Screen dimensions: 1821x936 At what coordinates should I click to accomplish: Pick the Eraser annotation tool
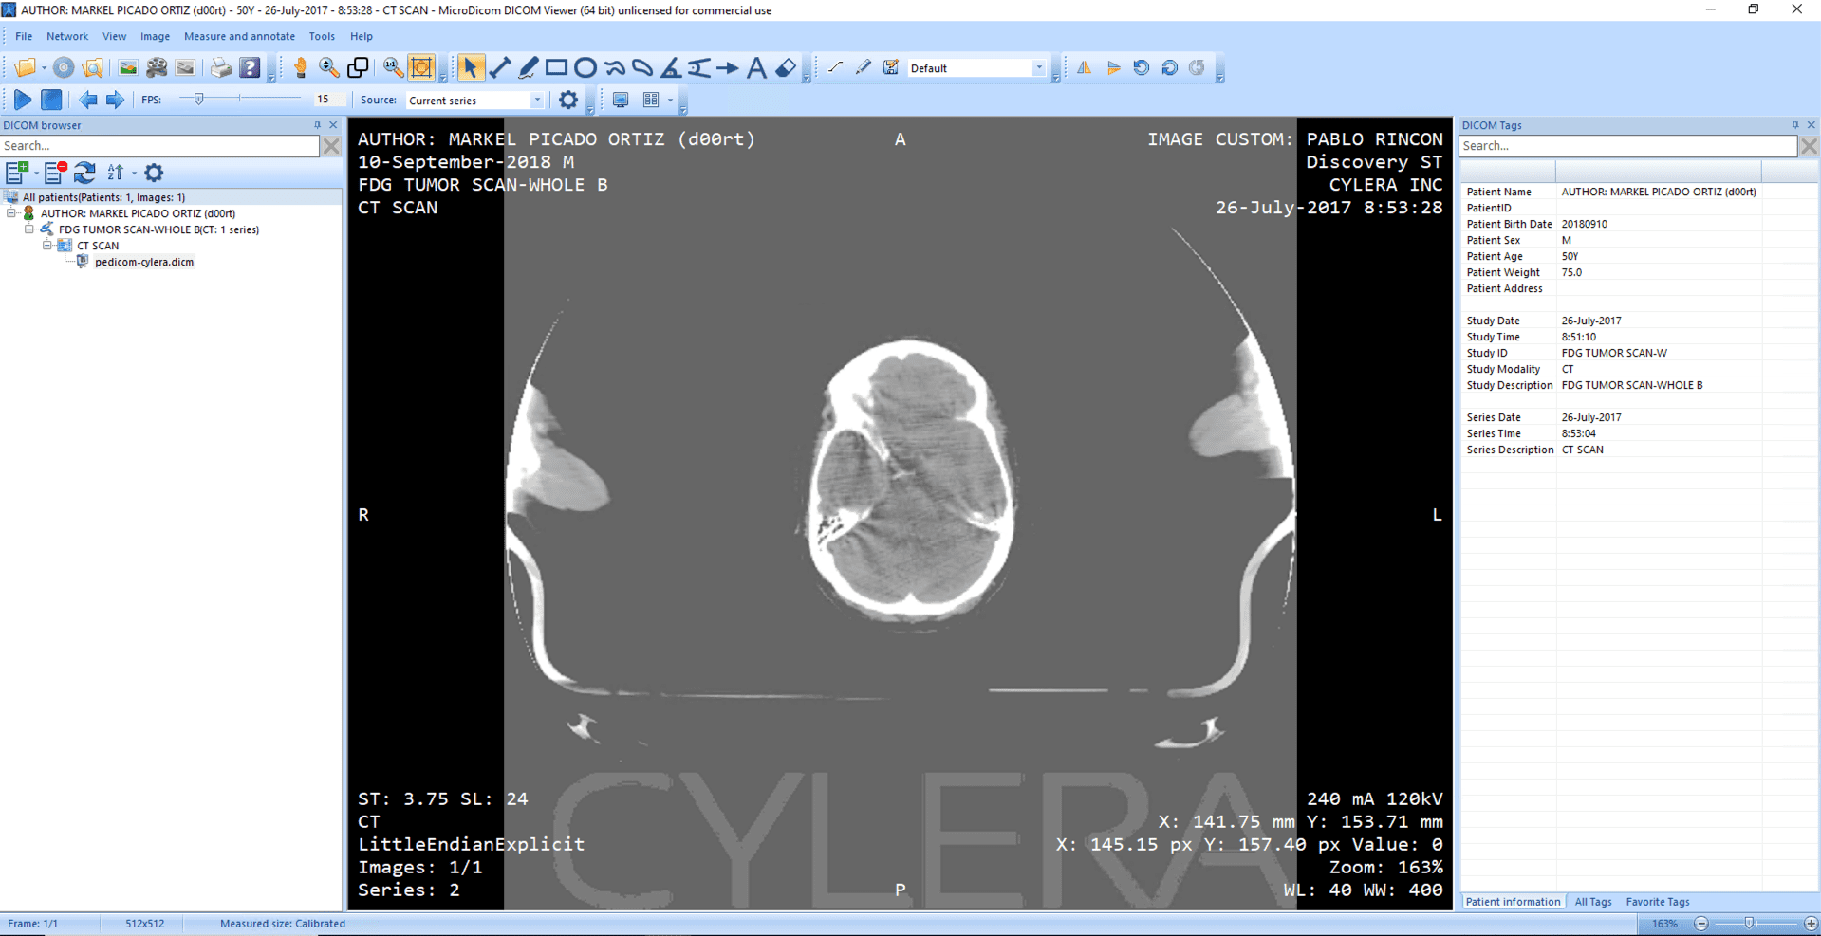tap(786, 67)
